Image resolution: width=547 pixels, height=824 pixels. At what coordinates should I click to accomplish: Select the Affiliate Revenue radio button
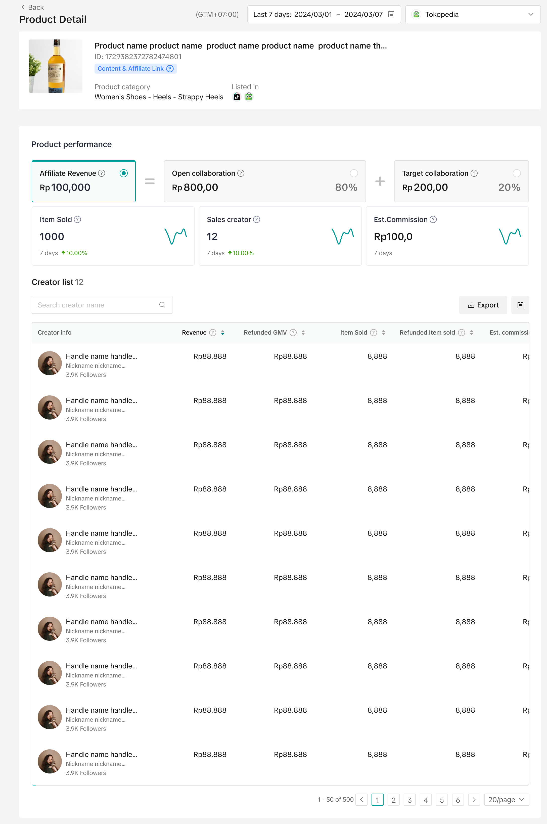pos(123,173)
